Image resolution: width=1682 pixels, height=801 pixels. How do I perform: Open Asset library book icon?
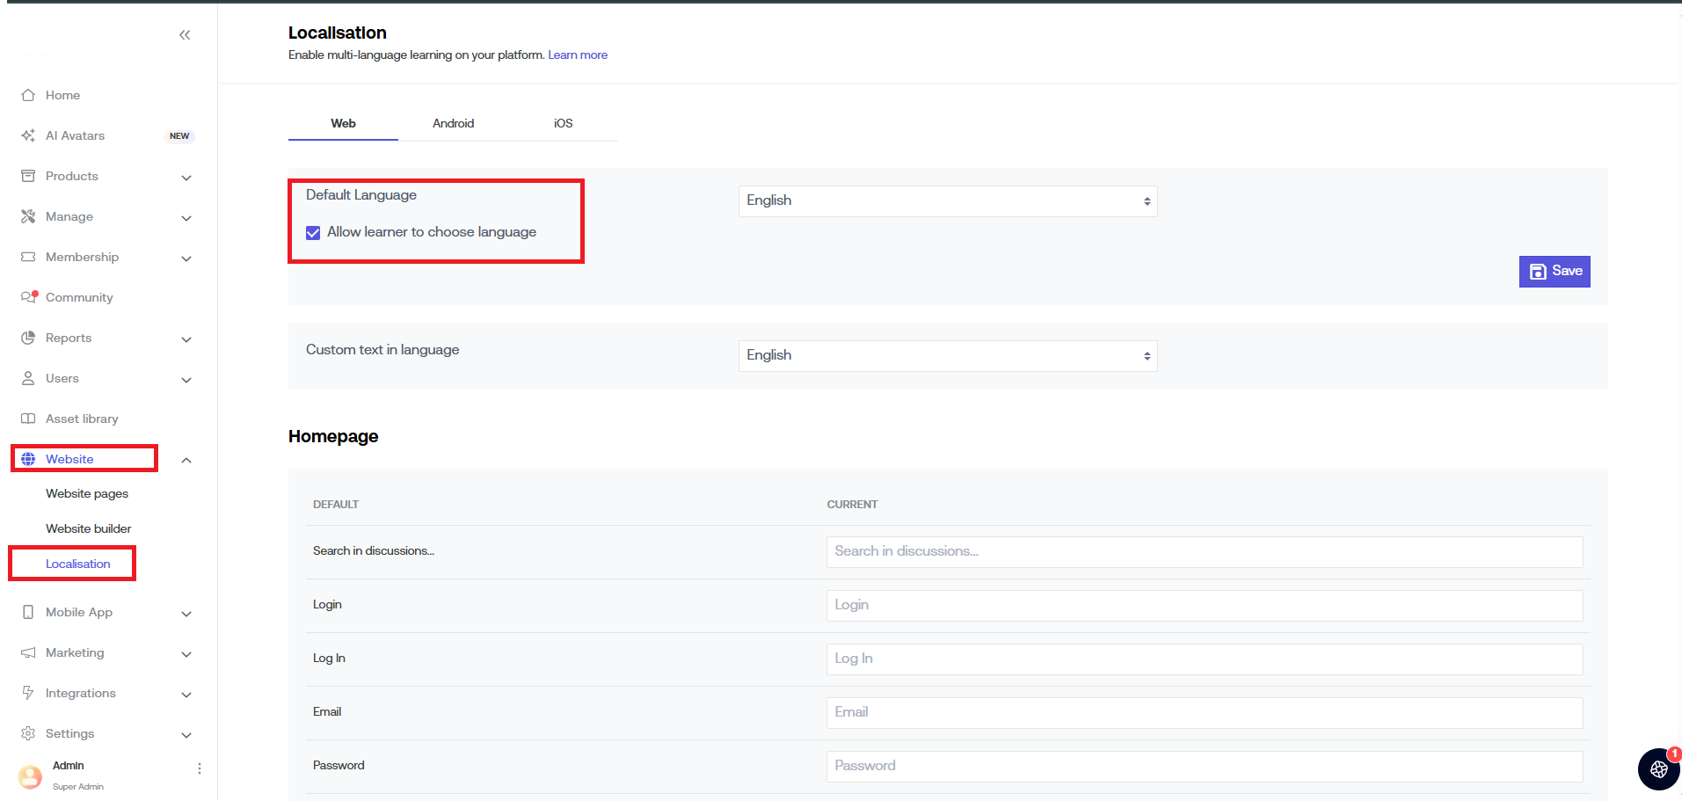coord(28,419)
